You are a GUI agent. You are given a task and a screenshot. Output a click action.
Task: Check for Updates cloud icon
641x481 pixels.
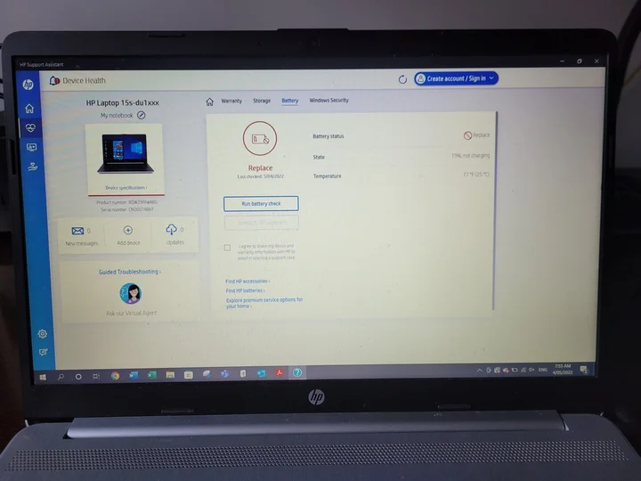point(172,231)
